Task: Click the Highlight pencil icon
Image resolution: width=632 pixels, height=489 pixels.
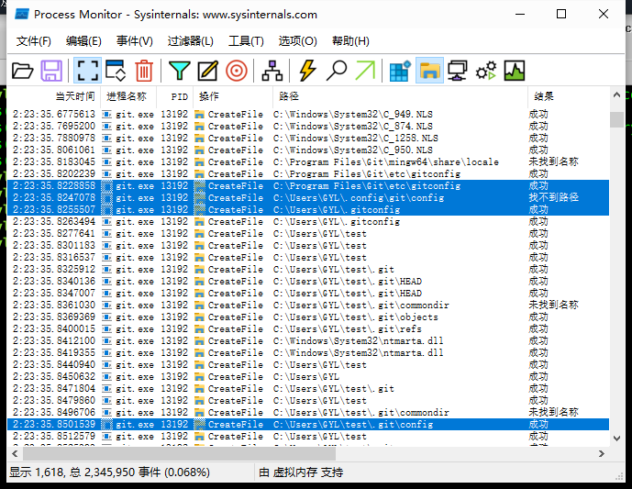Action: (207, 71)
